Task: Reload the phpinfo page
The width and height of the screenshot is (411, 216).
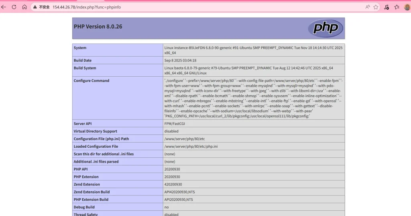Action: pos(14,7)
